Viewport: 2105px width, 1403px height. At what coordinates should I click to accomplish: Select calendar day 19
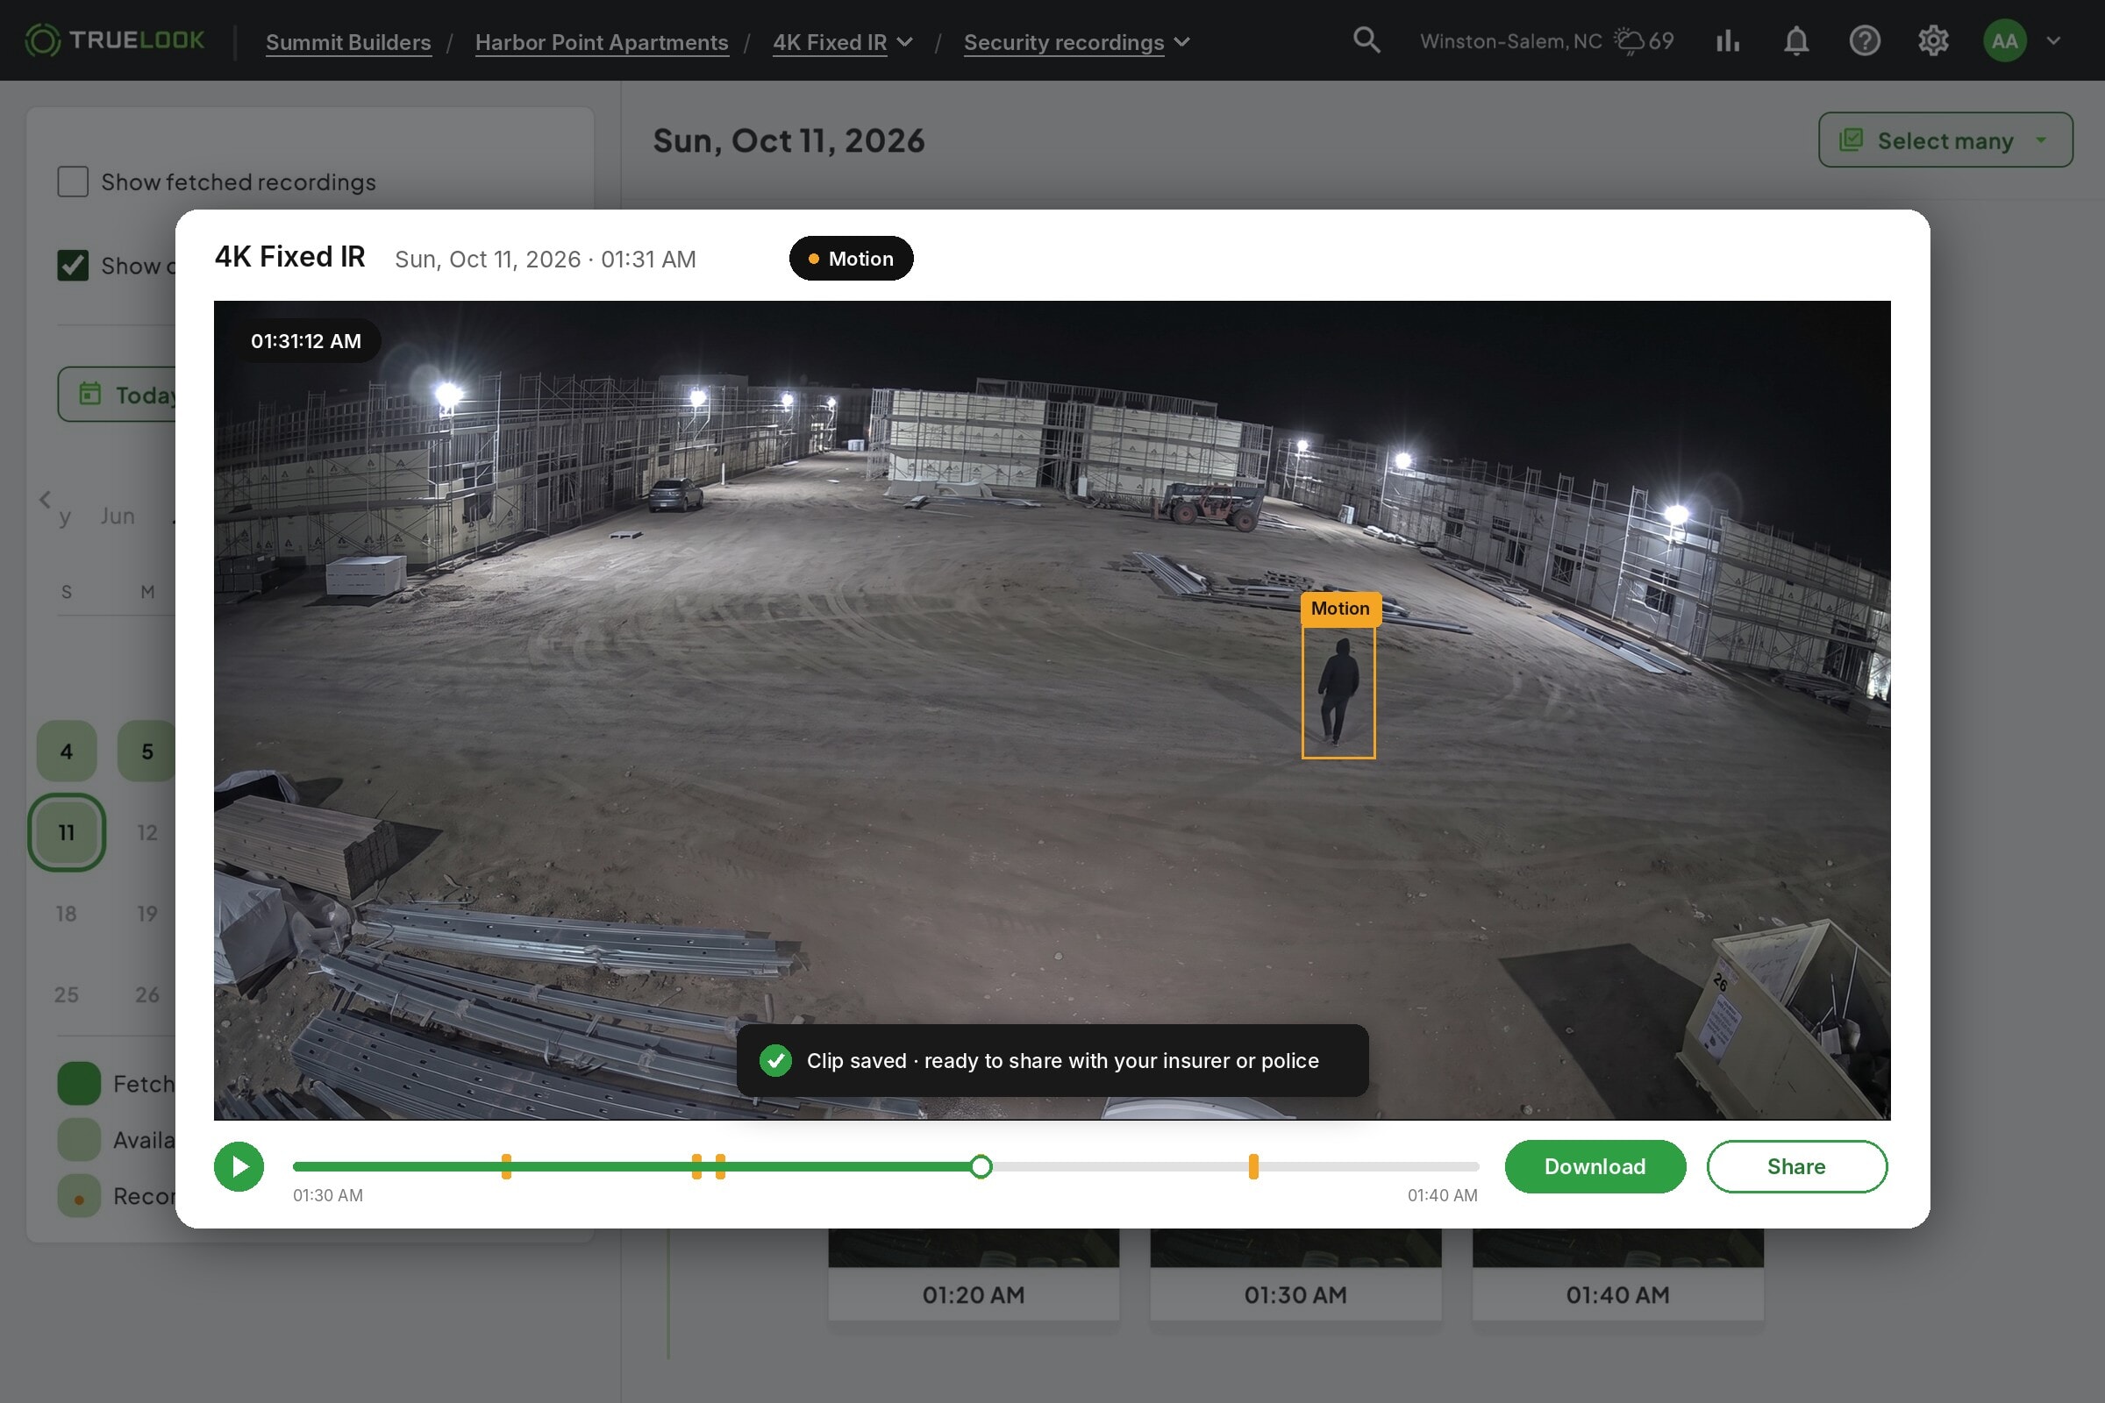coord(146,914)
